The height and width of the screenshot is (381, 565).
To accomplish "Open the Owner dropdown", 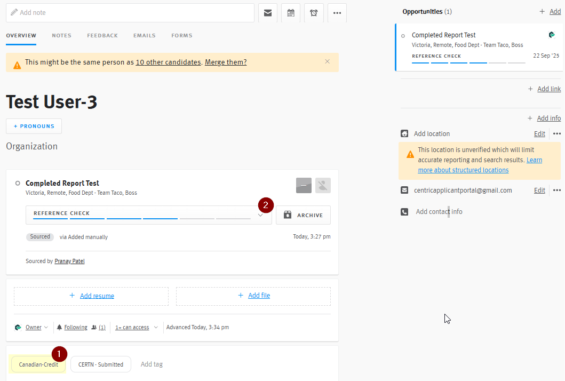I will pyautogui.click(x=33, y=327).
